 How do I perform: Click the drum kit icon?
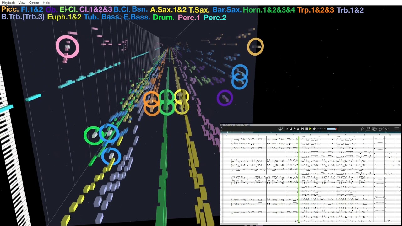pos(374,129)
